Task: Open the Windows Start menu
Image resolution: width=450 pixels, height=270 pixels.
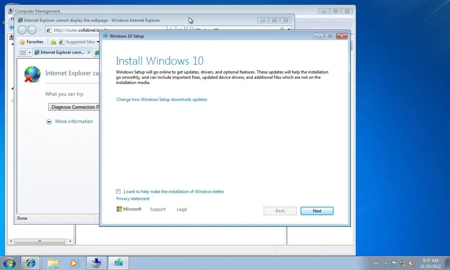Action: [x=9, y=263]
